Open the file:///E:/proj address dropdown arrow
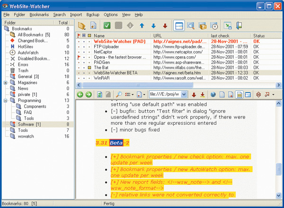 pyautogui.click(x=184, y=94)
